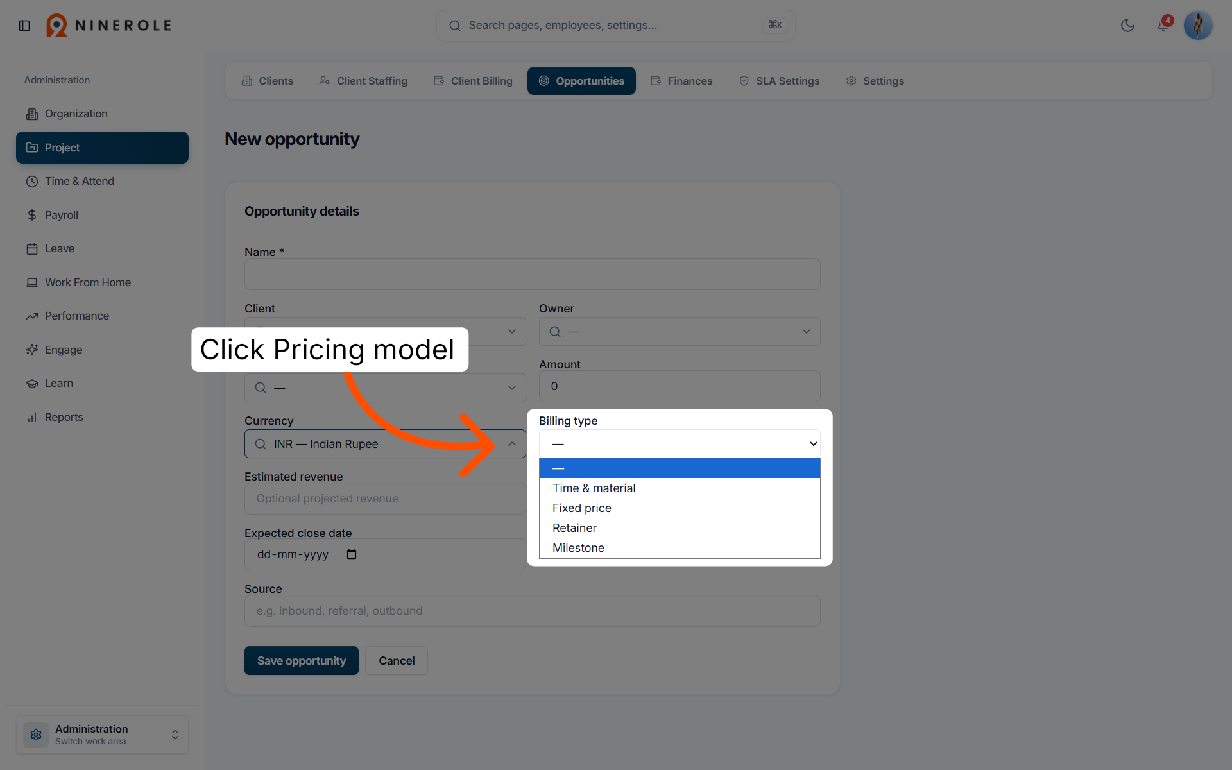This screenshot has width=1232, height=770.
Task: Choose Time & material option
Action: pos(680,488)
